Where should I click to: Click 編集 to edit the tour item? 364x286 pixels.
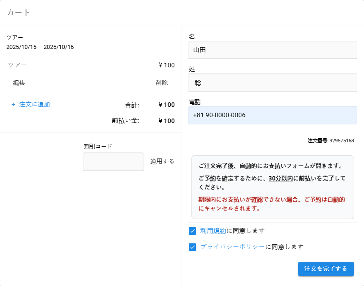pos(19,83)
